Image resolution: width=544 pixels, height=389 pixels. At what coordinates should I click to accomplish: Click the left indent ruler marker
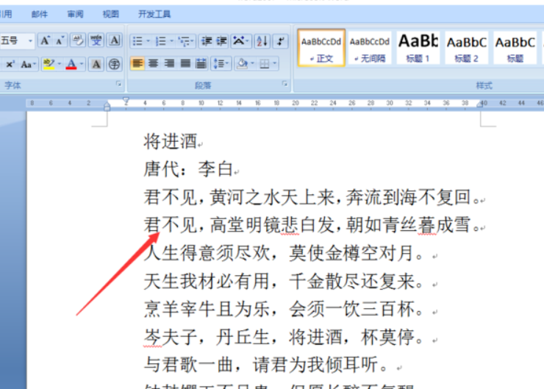[107, 107]
